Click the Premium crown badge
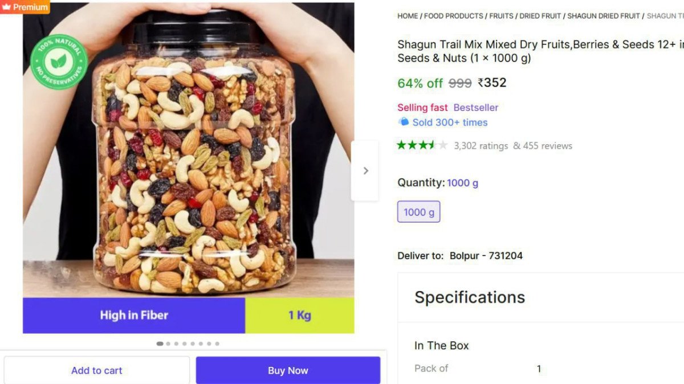The width and height of the screenshot is (684, 384). coord(25,7)
